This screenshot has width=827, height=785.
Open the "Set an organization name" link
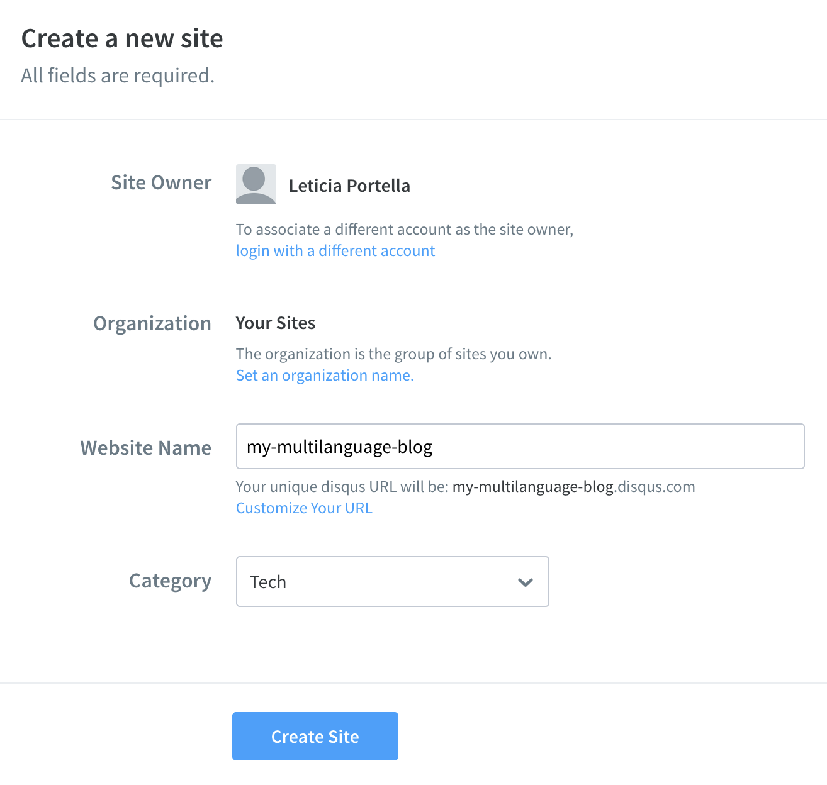click(324, 376)
